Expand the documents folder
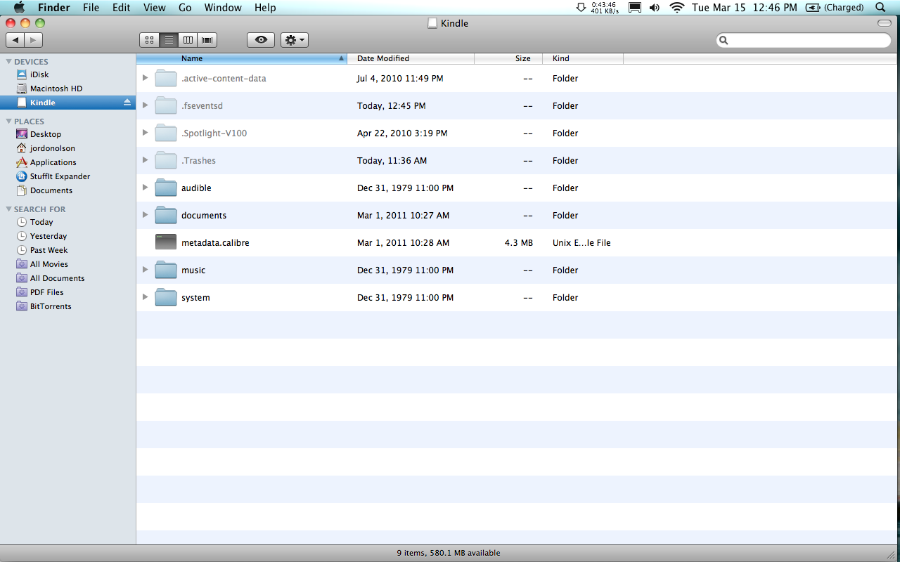 pyautogui.click(x=146, y=215)
